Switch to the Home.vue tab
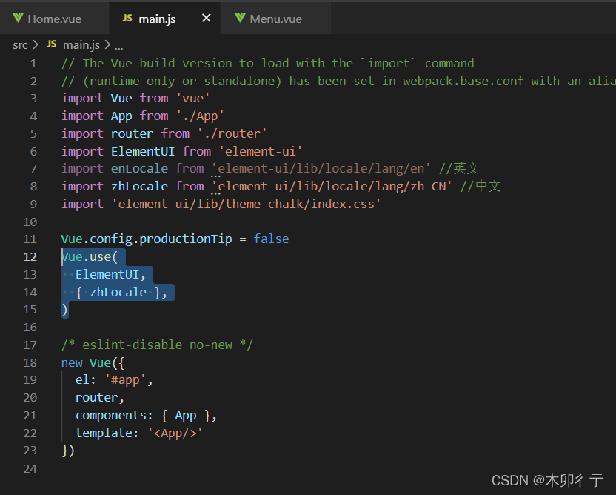Viewport: 616px width, 495px height. point(54,19)
